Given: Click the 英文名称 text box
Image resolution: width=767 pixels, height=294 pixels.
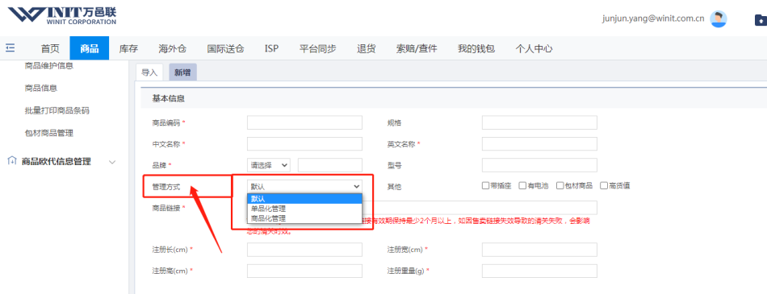Looking at the screenshot, I should point(539,144).
